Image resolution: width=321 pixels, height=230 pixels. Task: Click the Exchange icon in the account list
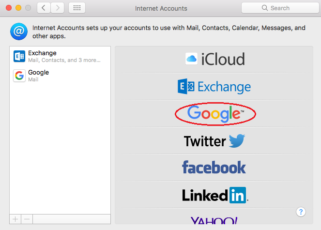(19, 56)
